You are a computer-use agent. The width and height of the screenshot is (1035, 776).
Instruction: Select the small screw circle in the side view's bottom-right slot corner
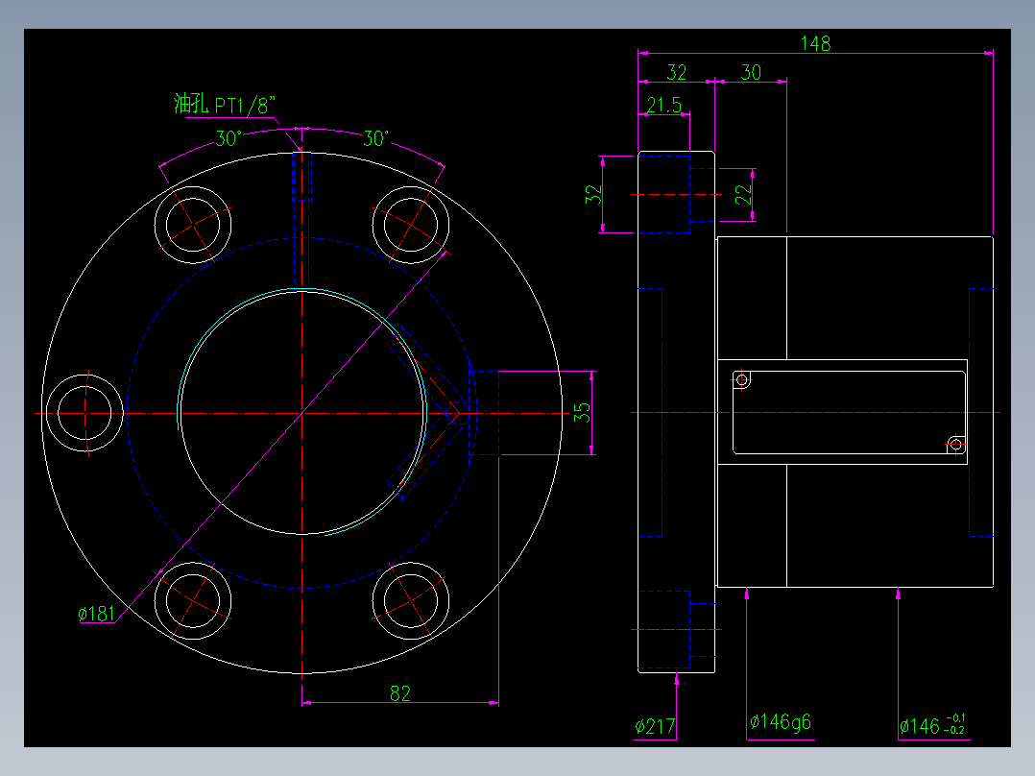tap(956, 445)
